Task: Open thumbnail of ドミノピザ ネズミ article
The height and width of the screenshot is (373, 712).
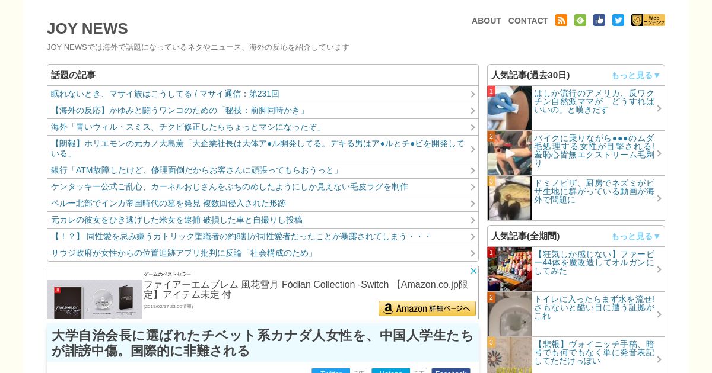Action: 510,198
